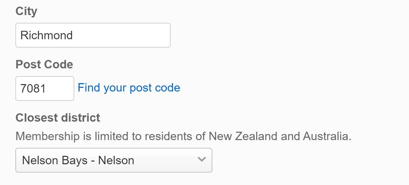The image size is (409, 185).
Task: Open the Closest district dropdown
Action: tap(114, 160)
